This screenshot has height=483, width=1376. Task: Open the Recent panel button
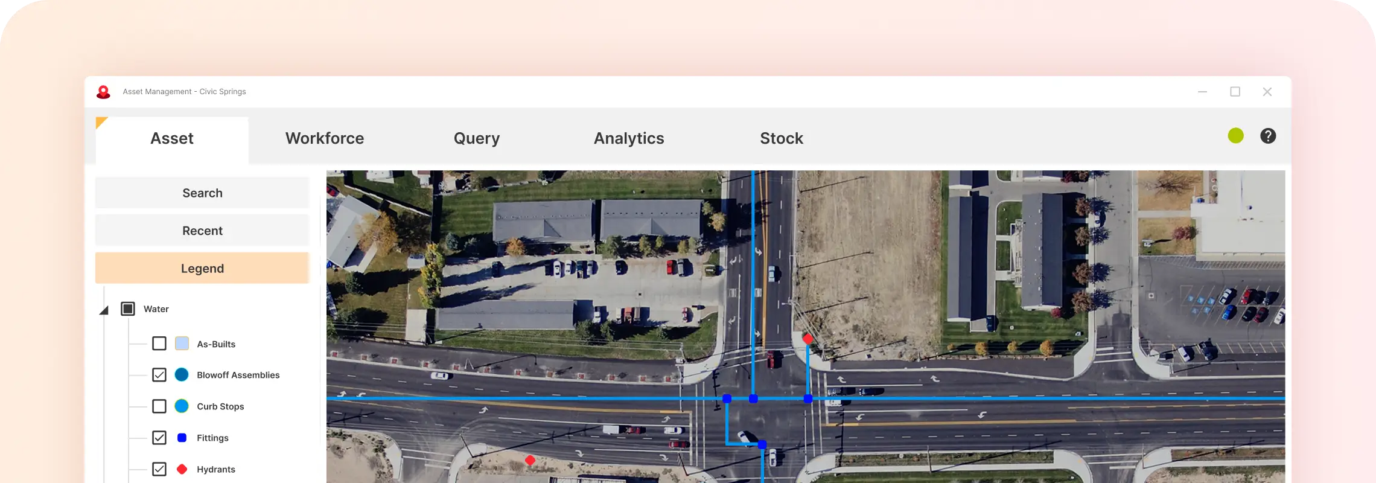tap(202, 231)
